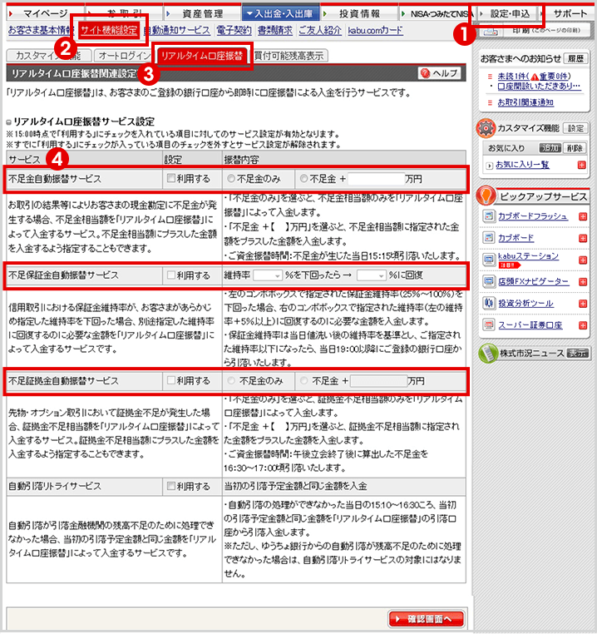Select 不足金+万円 radio for 不足金自動振替サービス
This screenshot has height=634, width=597.
(304, 178)
